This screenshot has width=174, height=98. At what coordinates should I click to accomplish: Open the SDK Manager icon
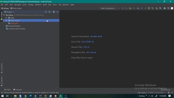(160, 8)
